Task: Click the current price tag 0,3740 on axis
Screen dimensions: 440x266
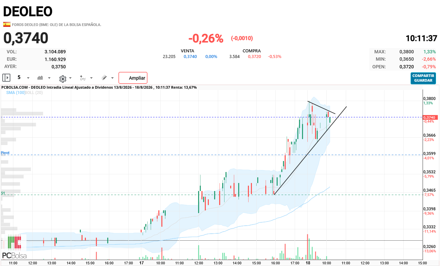Action: pos(430,117)
